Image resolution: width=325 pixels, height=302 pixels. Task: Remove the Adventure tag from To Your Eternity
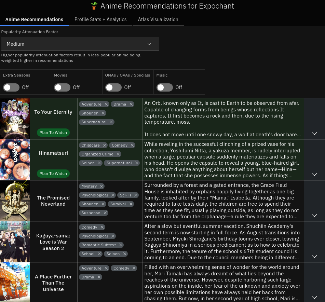[x=106, y=104]
